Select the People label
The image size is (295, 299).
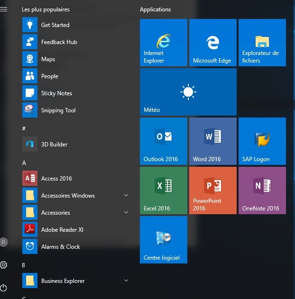point(50,76)
